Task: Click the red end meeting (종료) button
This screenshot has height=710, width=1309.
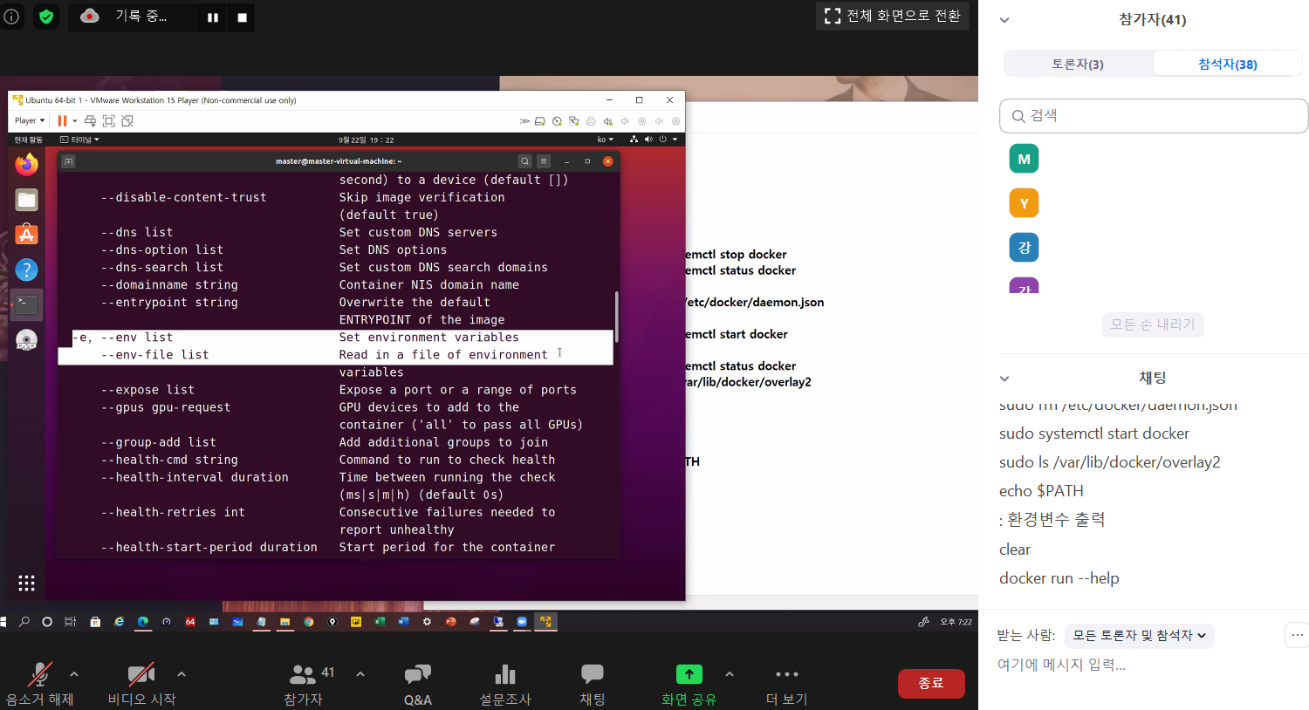Action: click(x=930, y=683)
